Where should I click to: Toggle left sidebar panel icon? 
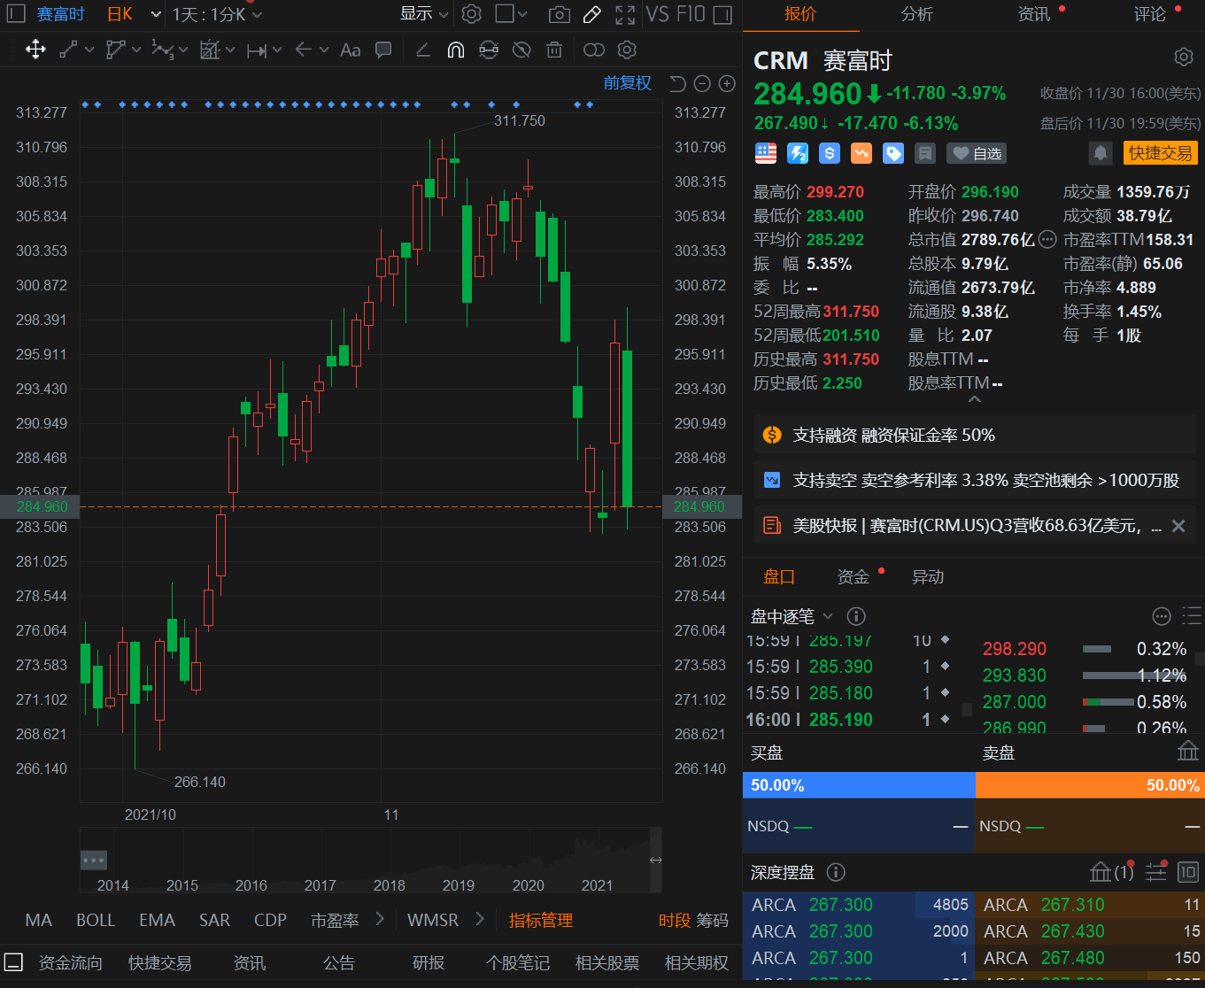click(x=16, y=14)
